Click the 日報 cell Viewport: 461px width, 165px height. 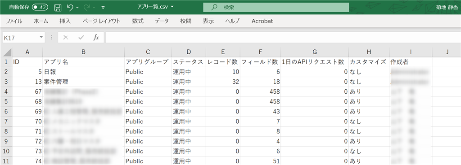tap(83, 72)
